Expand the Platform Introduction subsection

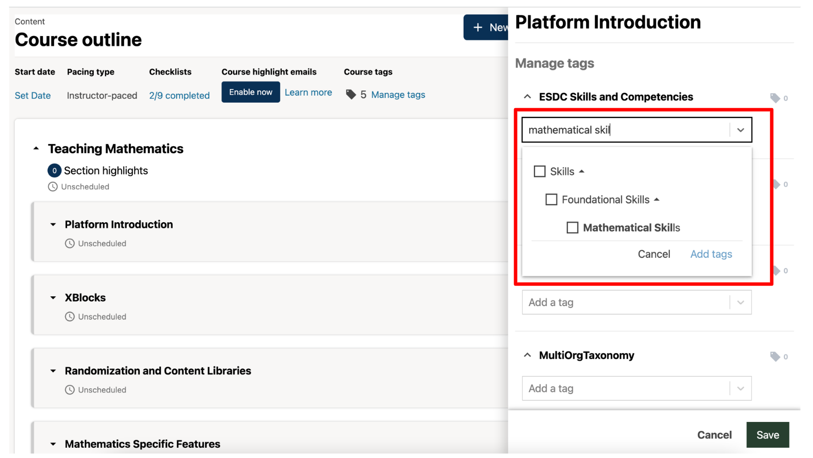pos(53,225)
